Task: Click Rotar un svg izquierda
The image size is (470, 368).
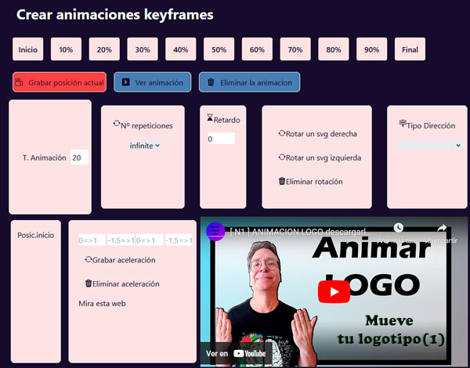Action: [320, 157]
